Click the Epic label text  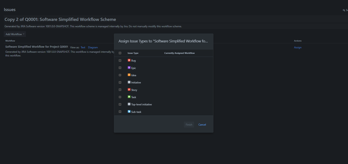(133, 68)
